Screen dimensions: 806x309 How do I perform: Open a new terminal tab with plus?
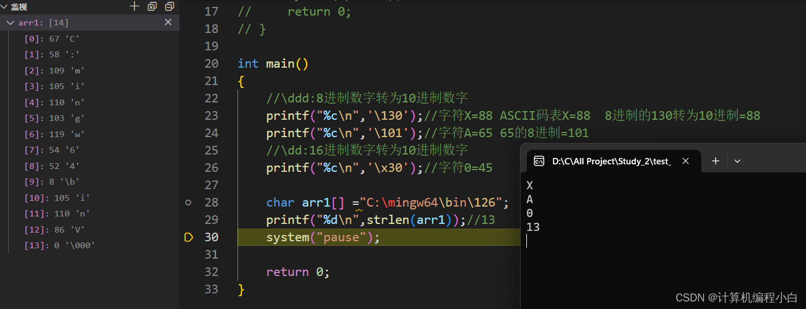click(x=716, y=161)
